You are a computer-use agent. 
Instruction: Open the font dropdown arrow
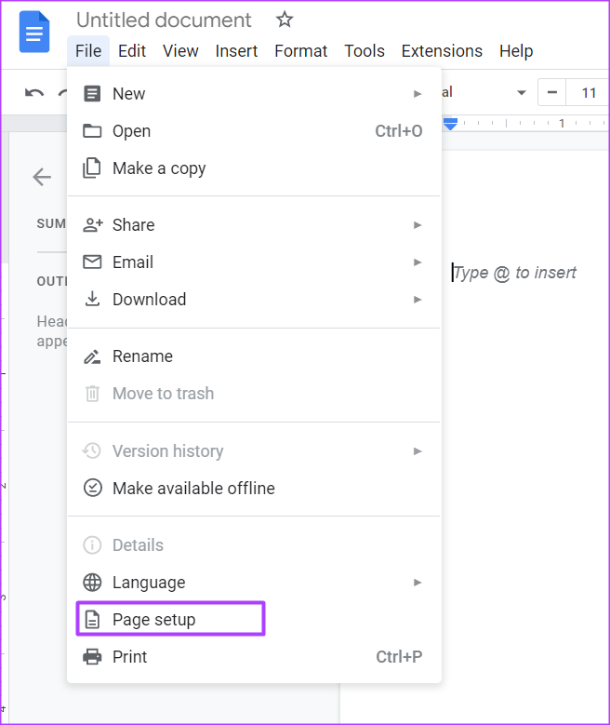click(522, 92)
